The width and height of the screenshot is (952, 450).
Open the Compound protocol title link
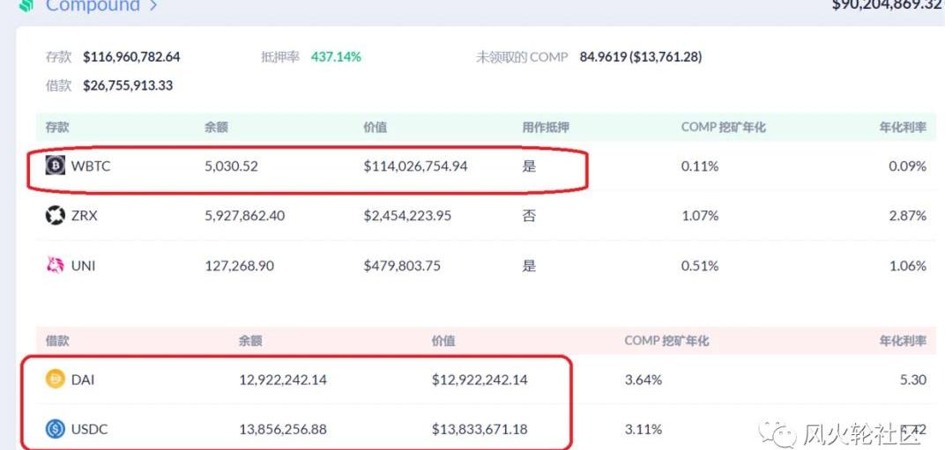coord(93,6)
